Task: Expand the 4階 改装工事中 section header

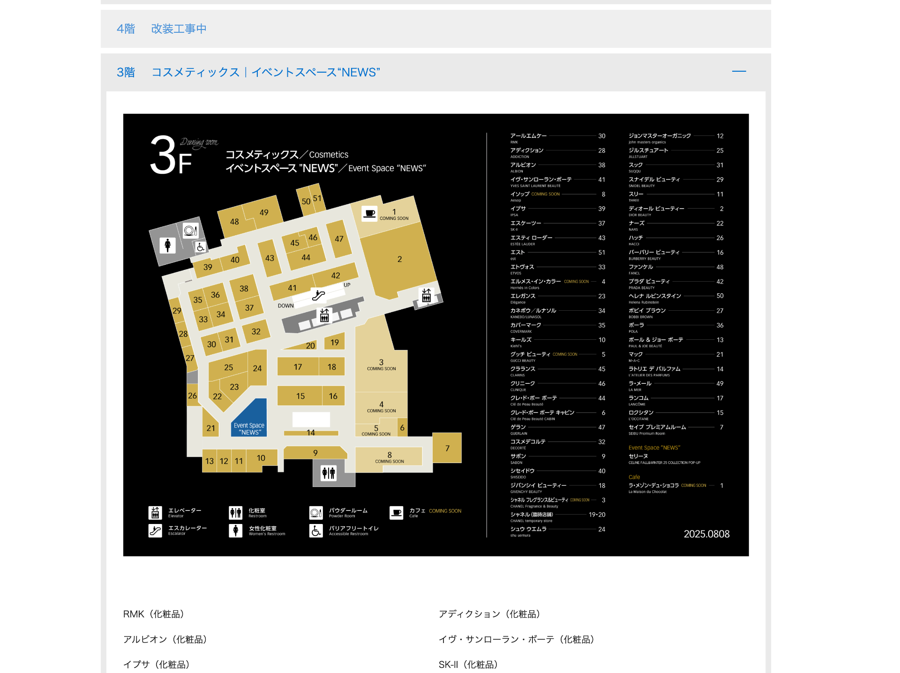Action: pyautogui.click(x=161, y=29)
